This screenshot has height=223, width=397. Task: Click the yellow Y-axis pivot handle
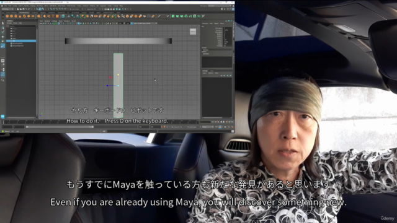(x=118, y=74)
